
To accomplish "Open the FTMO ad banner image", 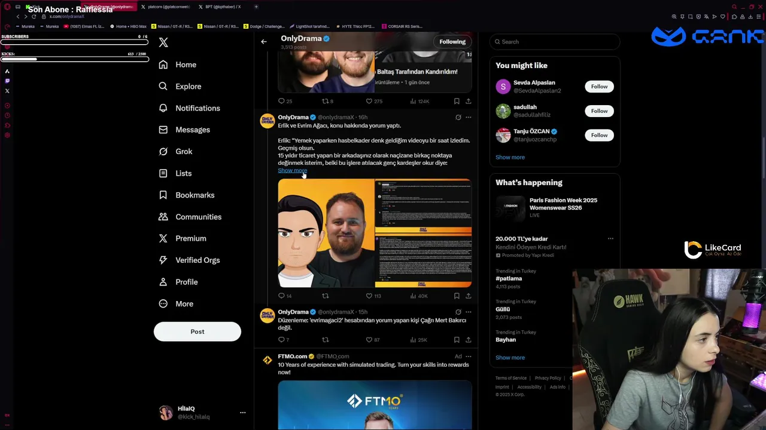I will [375, 406].
